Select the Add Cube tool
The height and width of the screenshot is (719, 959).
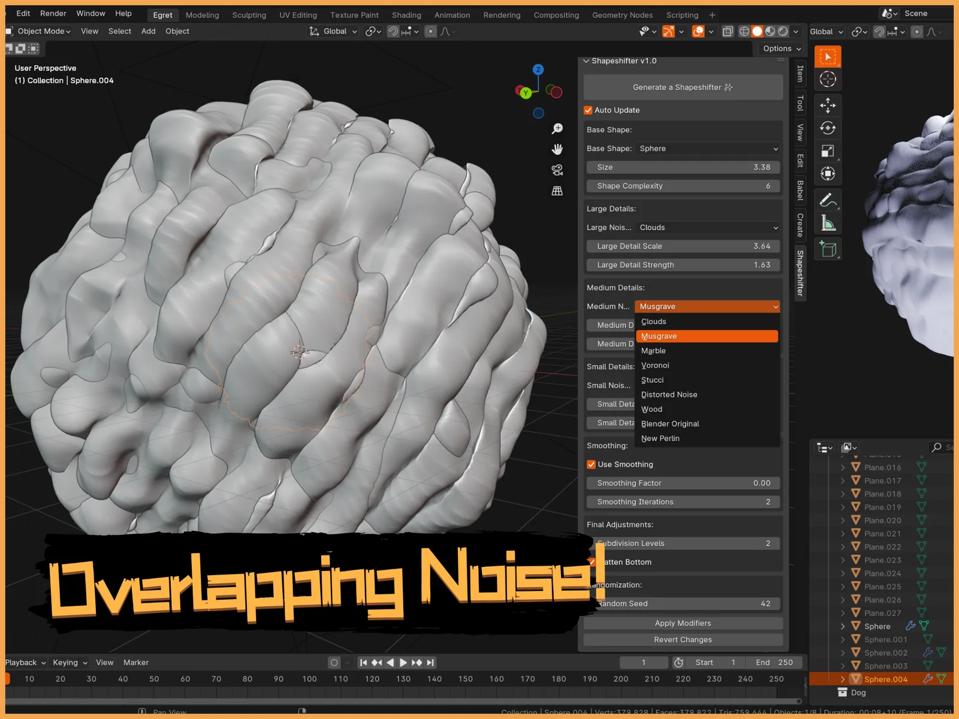coord(828,249)
